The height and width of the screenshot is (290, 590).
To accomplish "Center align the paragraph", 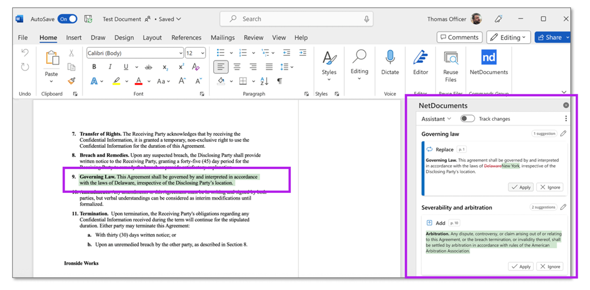I will (237, 67).
